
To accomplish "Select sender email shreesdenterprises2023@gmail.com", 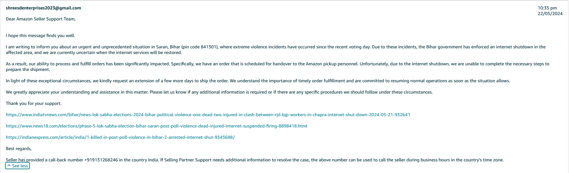I will [x=43, y=8].
